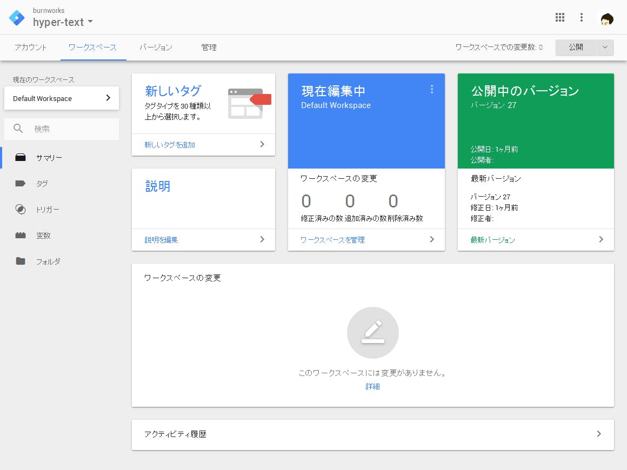Switch to the バージョン tab
Viewport: 627px width, 470px height.
coord(156,48)
